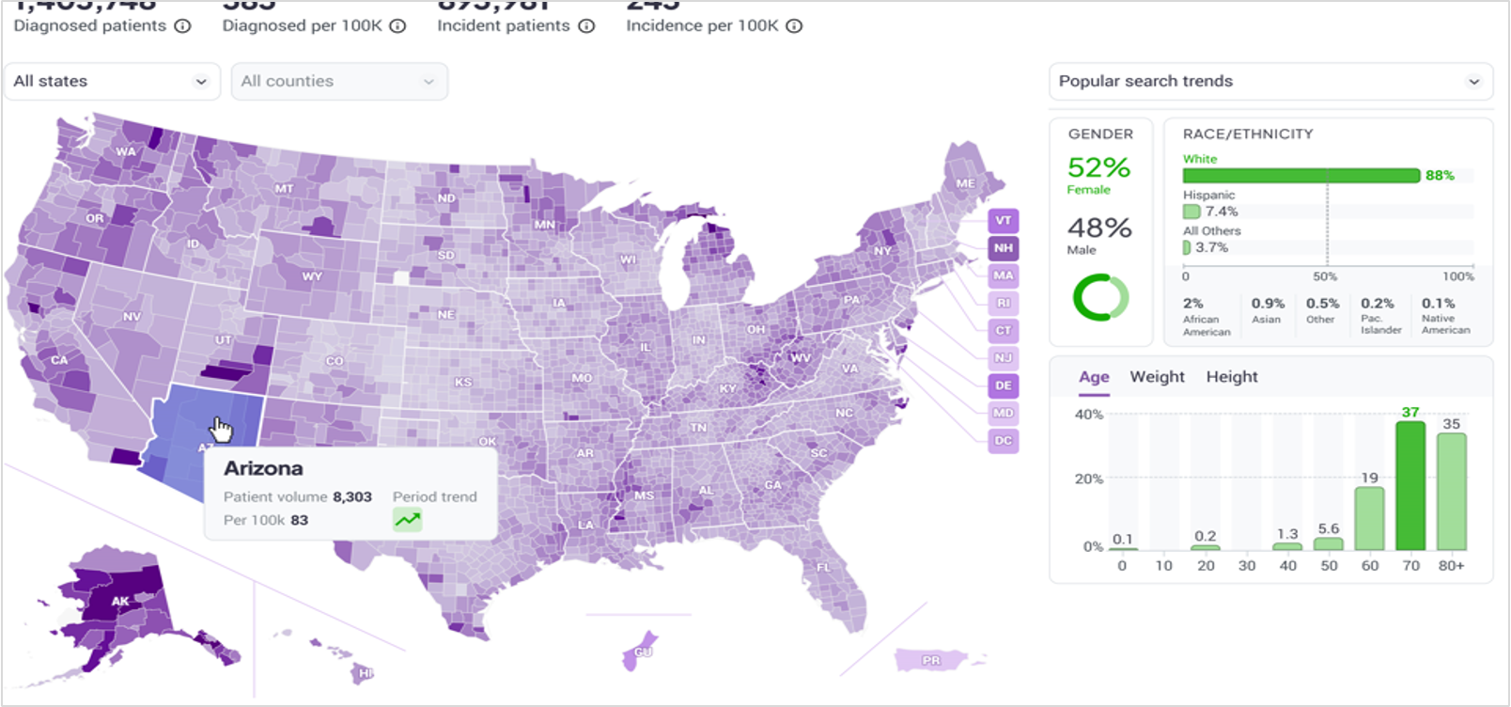Click the gender donut chart icon
Viewport: 1511px width, 707px height.
pos(1100,298)
